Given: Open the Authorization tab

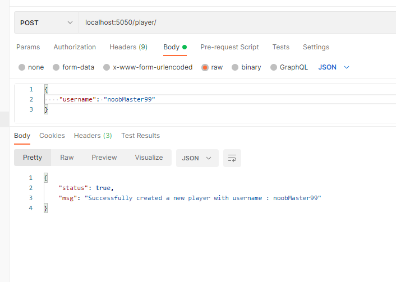Looking at the screenshot, I should (x=75, y=47).
